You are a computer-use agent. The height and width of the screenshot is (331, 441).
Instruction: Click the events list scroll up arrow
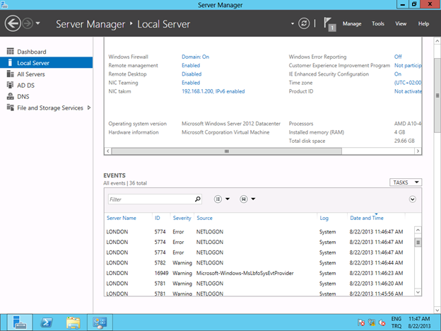(x=418, y=231)
